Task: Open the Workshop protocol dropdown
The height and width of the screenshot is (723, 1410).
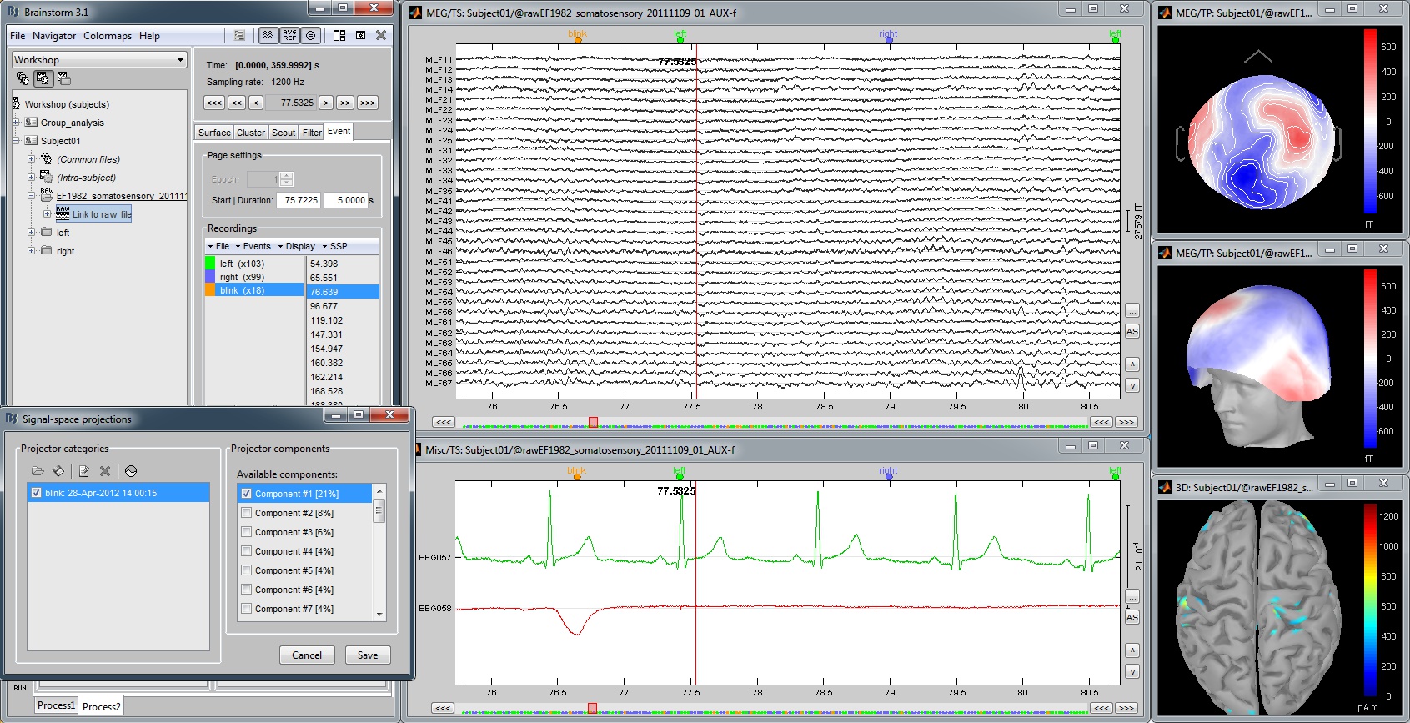Action: click(x=98, y=60)
